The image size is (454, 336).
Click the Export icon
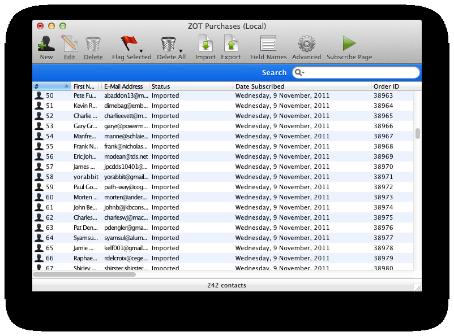tap(231, 43)
